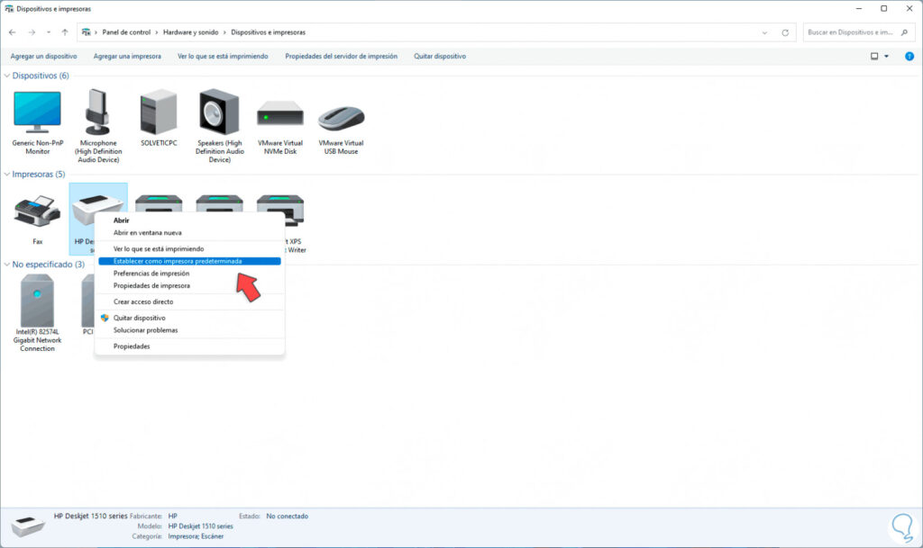
Task: Click the search magnifier icon
Action: 905,32
